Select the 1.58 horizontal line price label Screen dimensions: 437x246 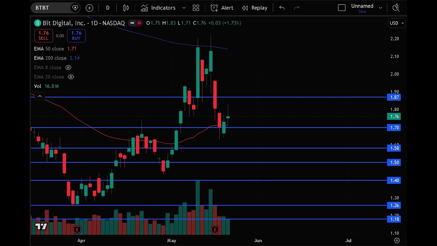pyautogui.click(x=394, y=148)
